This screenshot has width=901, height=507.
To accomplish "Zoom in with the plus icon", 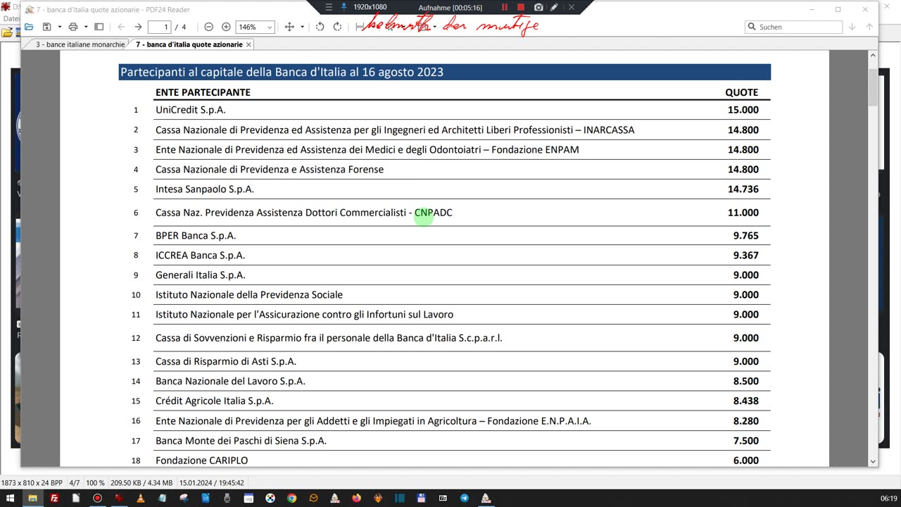I will pyautogui.click(x=226, y=27).
